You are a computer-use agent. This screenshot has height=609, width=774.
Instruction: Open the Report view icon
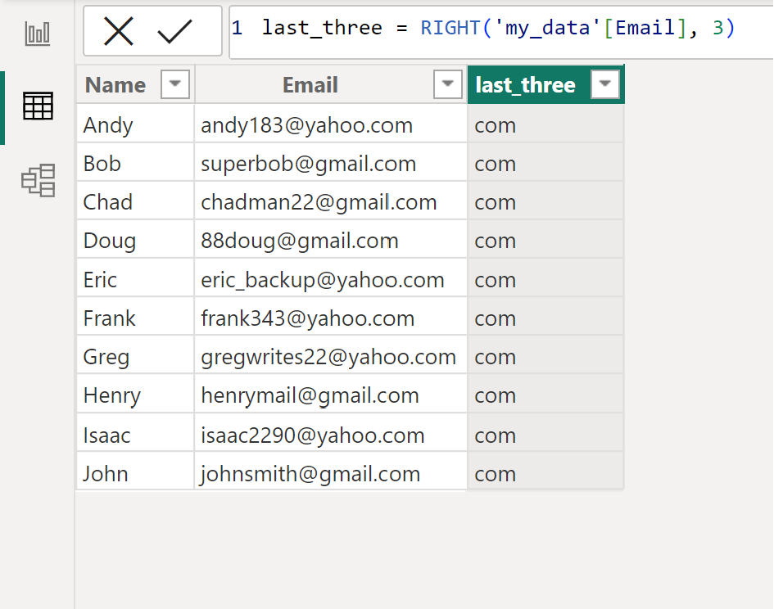(x=38, y=34)
